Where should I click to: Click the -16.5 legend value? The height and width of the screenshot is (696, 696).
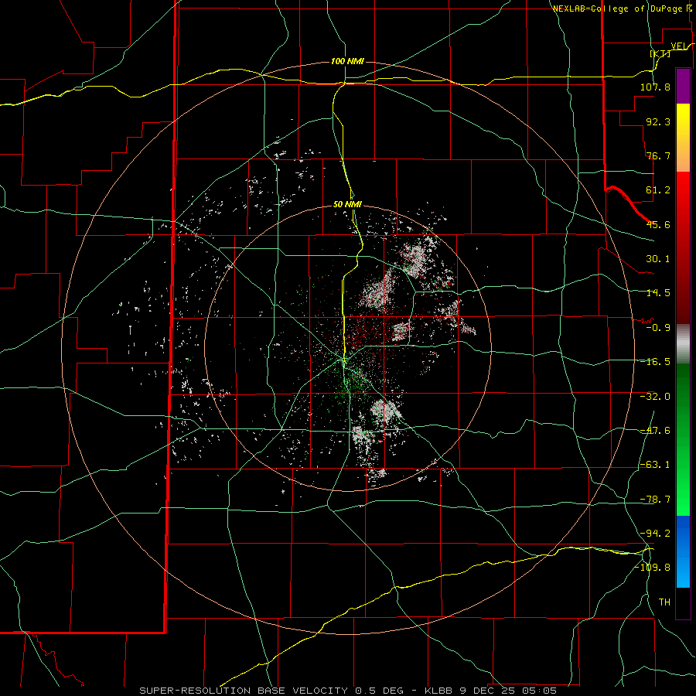click(x=655, y=362)
